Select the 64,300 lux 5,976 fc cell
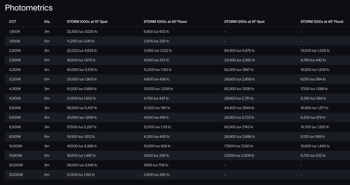The image size is (350, 185). (240, 51)
